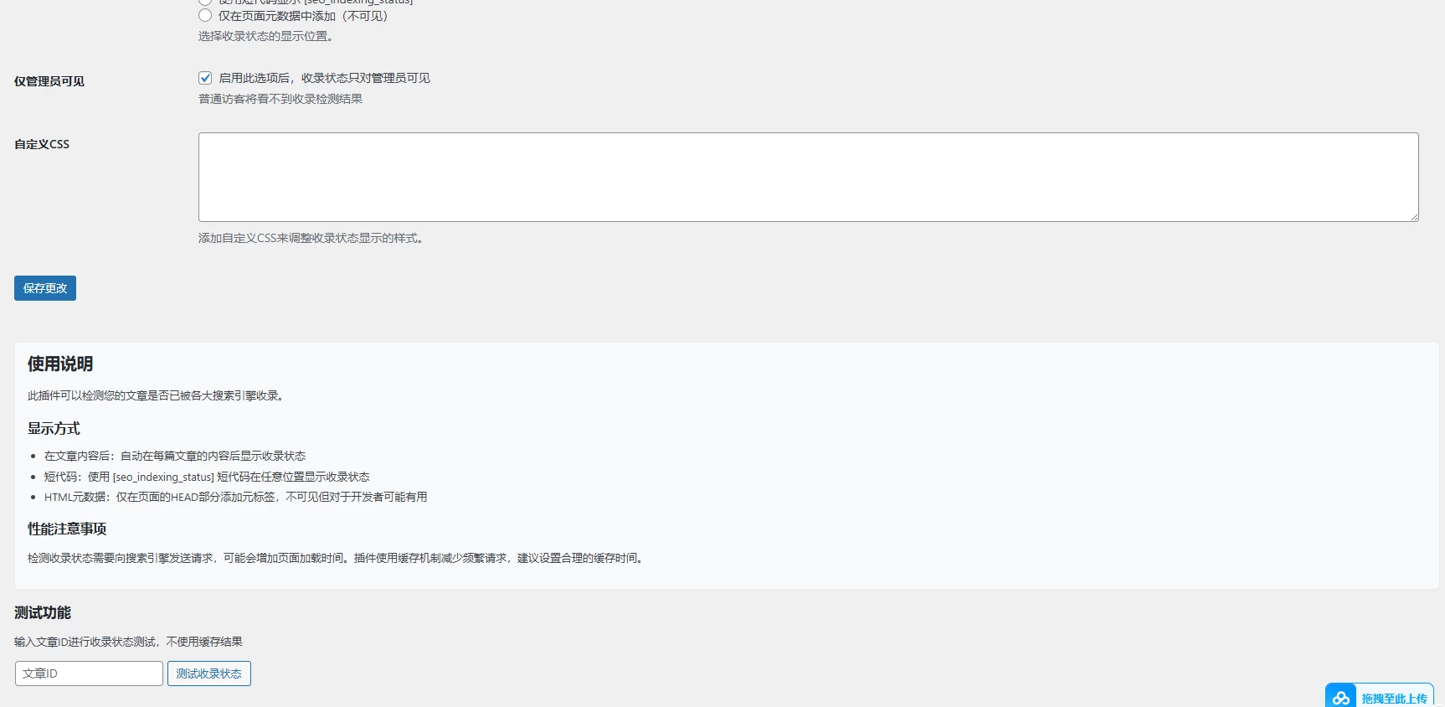This screenshot has height=707, width=1445.
Task: Select the partially visible shortcode radio option
Action: 205,2
